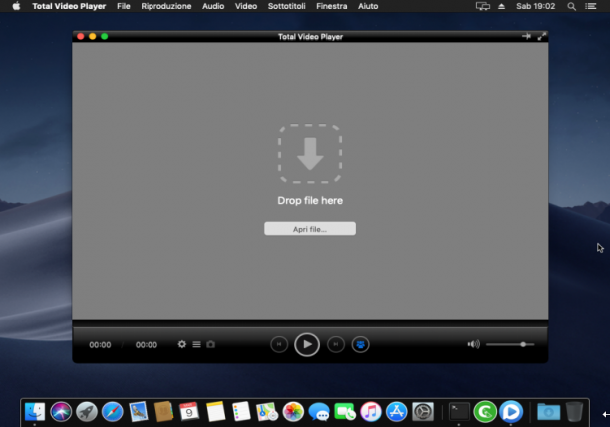Click the Play button in player controls
610x427 pixels.
coord(307,344)
